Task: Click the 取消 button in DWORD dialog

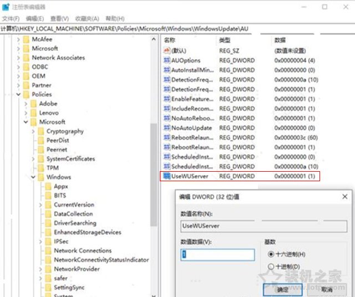Action: (x=327, y=289)
